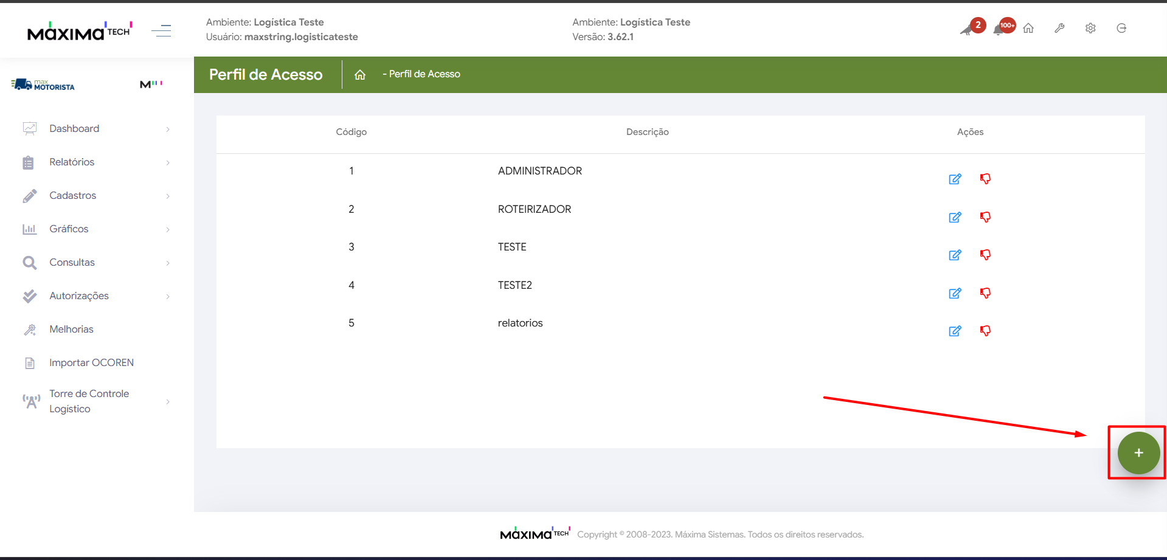Viewport: 1167px width, 560px height.
Task: Expand the Dashboard menu chevron
Action: pyautogui.click(x=168, y=129)
